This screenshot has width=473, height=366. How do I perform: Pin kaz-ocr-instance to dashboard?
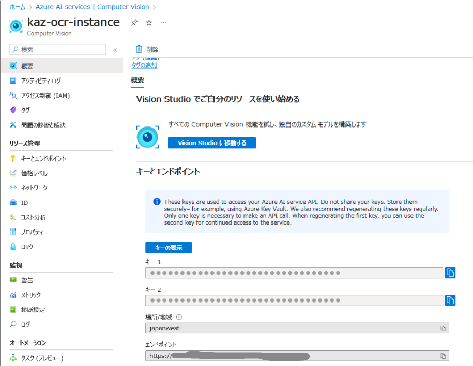[134, 23]
